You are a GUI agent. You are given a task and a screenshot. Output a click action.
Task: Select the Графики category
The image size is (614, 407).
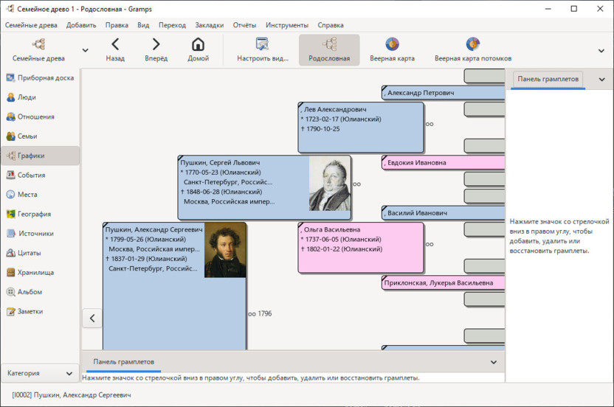coord(41,156)
